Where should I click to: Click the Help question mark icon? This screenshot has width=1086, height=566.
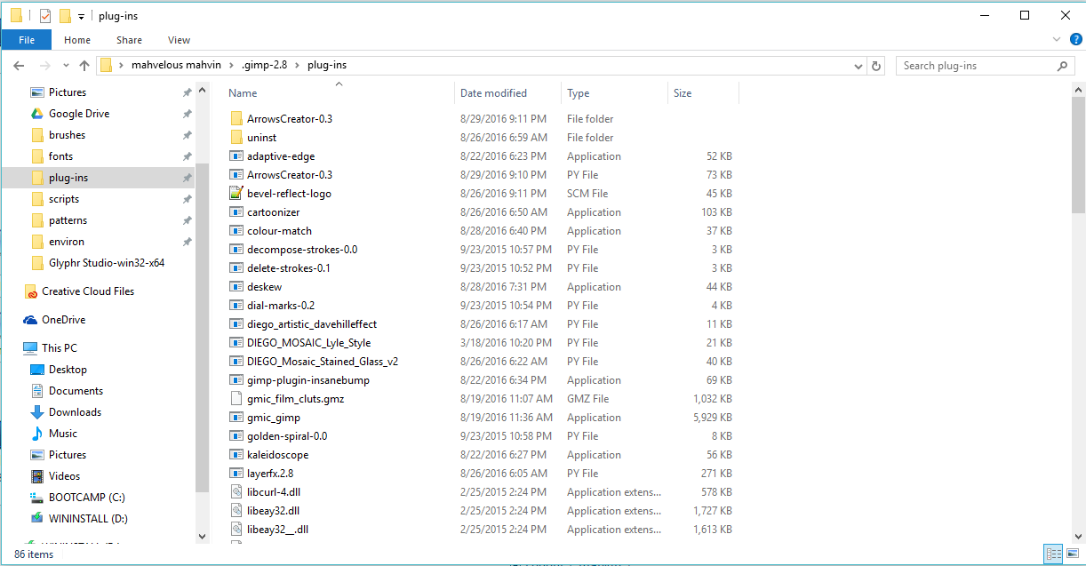tap(1075, 39)
